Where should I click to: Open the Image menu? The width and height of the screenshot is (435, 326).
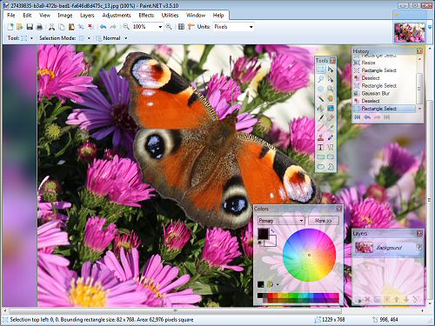pyautogui.click(x=65, y=16)
